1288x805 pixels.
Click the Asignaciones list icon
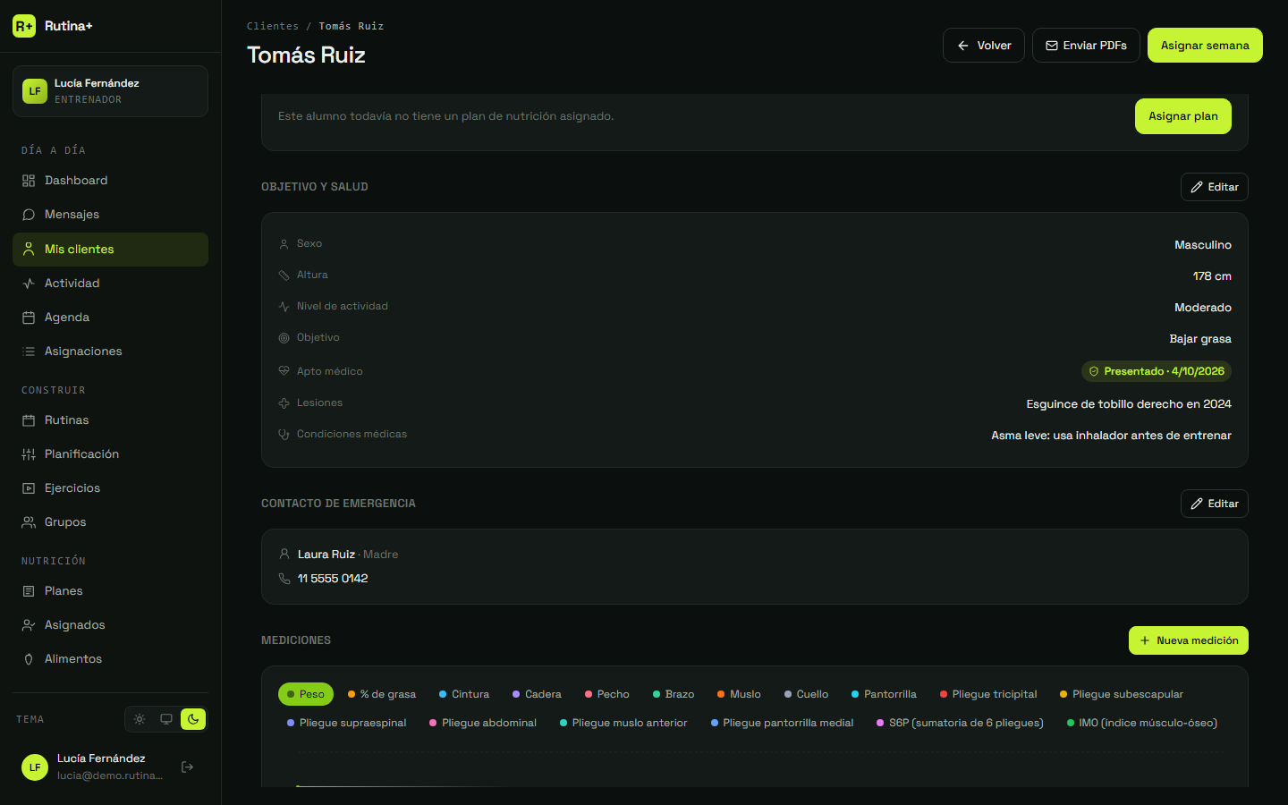tap(29, 352)
